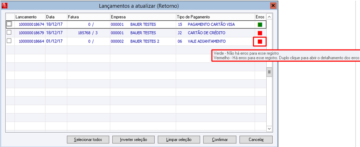Image resolution: width=360 pixels, height=147 pixels.
Task: Click the Cancelar button
Action: tap(256, 139)
